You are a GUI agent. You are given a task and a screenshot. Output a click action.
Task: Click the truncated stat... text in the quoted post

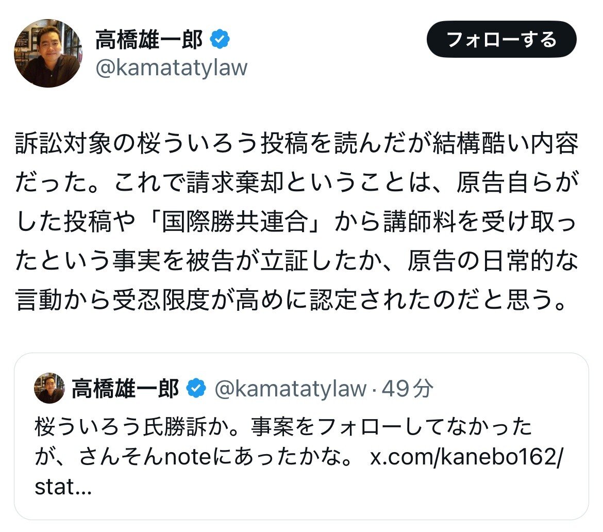pyautogui.click(x=63, y=487)
